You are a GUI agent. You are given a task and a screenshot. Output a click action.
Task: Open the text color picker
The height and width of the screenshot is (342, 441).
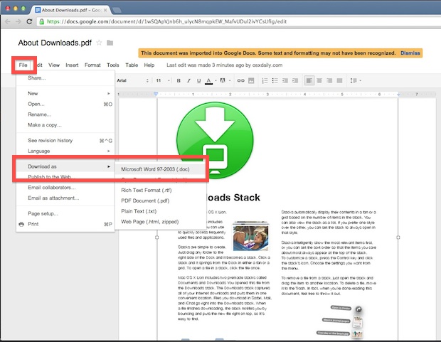click(208, 81)
